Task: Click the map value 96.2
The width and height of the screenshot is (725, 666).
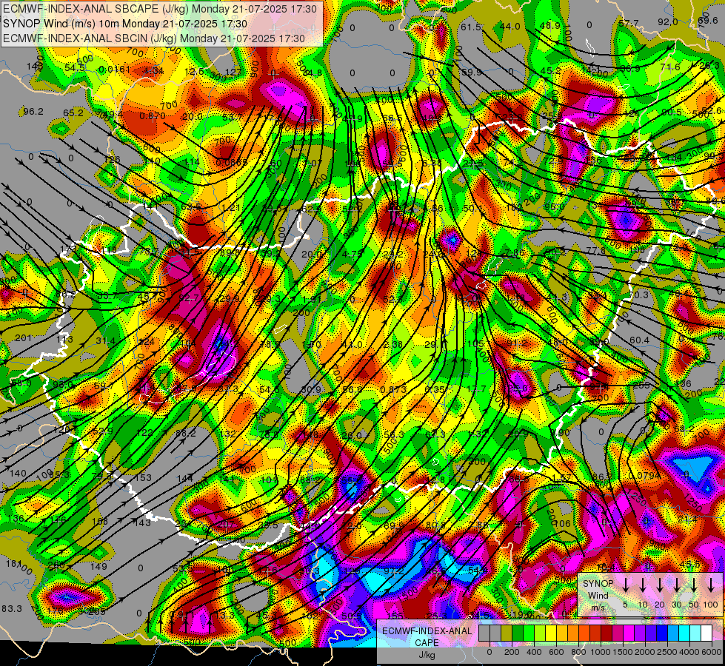Action: pyautogui.click(x=33, y=112)
